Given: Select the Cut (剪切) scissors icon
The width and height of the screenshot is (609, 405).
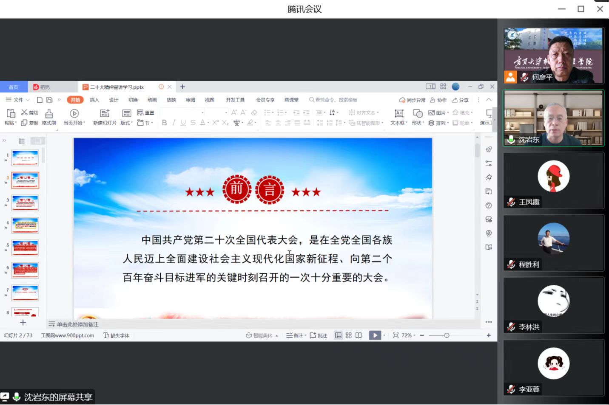Looking at the screenshot, I should click(x=25, y=112).
